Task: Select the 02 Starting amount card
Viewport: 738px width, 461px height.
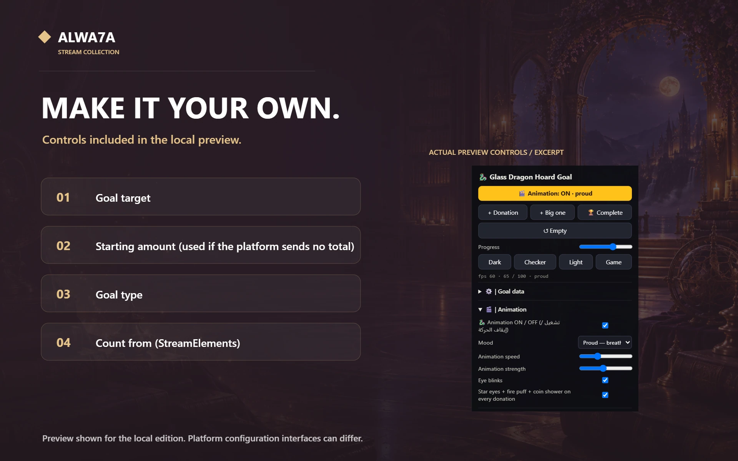Action: [x=201, y=245]
